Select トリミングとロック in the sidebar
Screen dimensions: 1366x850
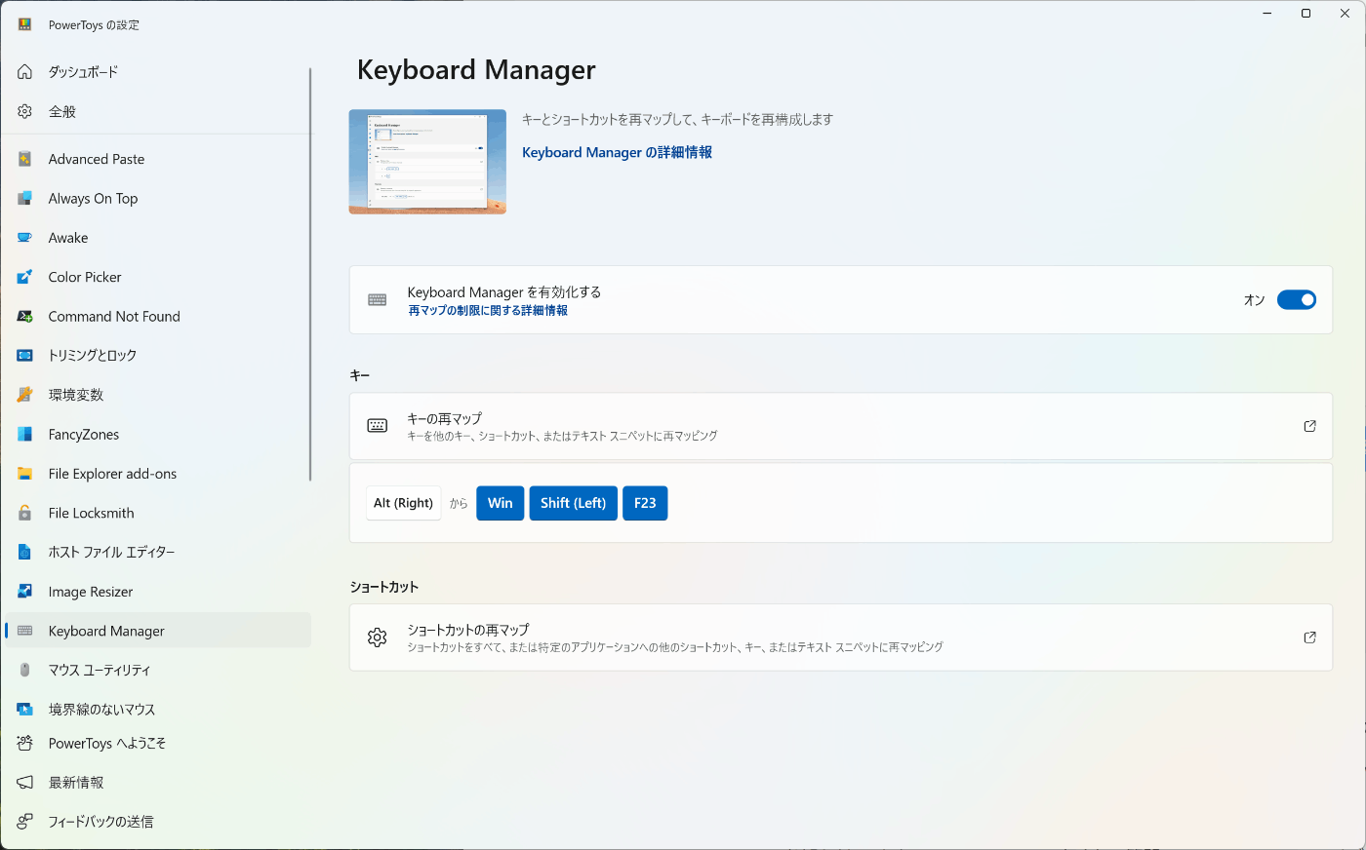point(157,356)
